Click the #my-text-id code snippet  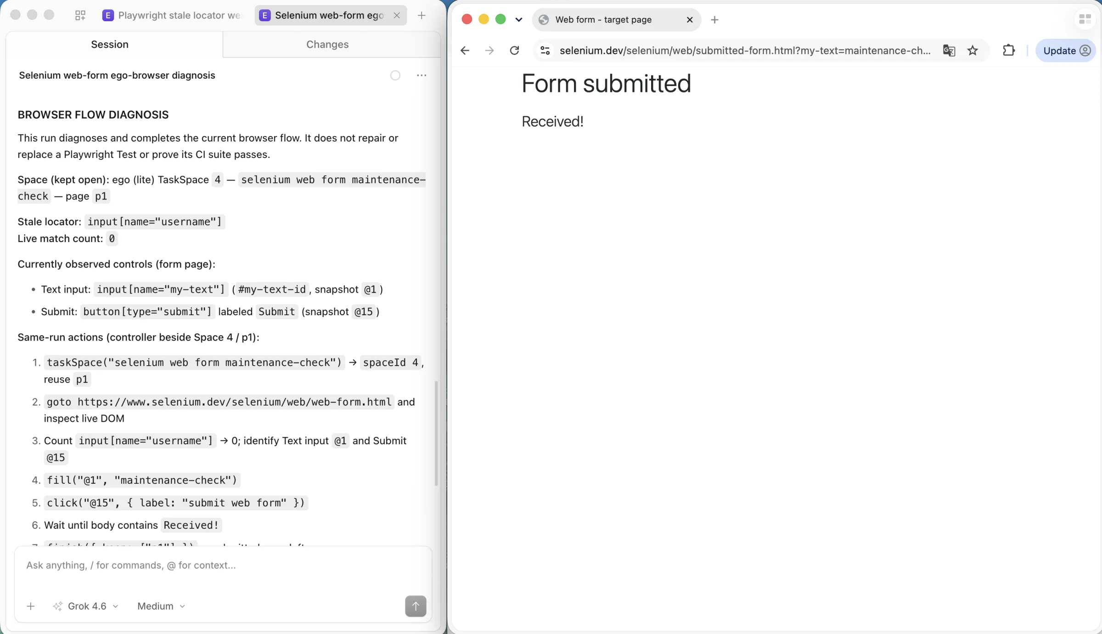coord(272,289)
